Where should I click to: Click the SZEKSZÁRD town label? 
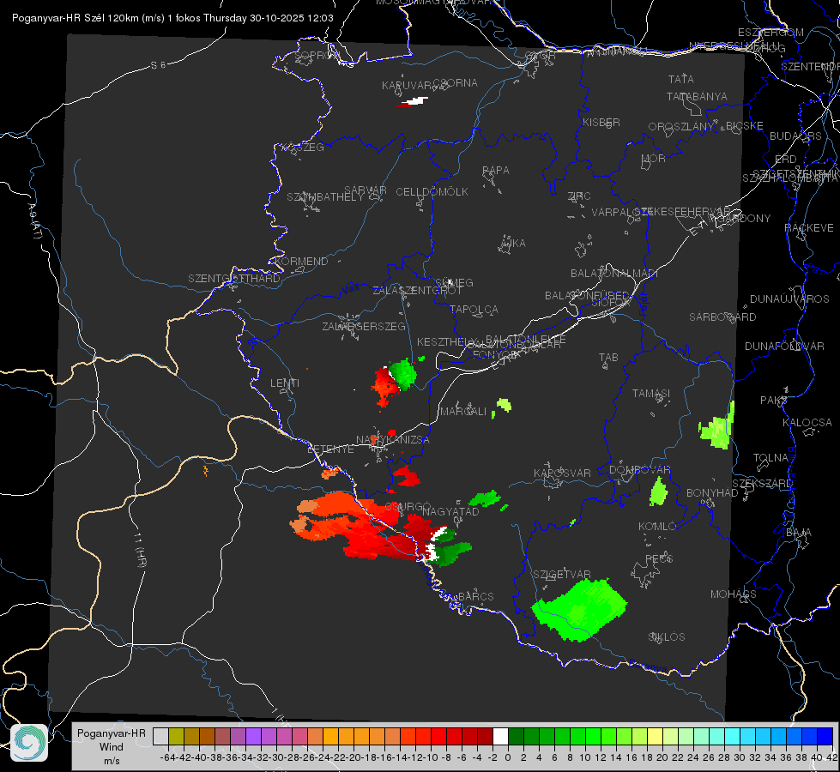(x=762, y=484)
